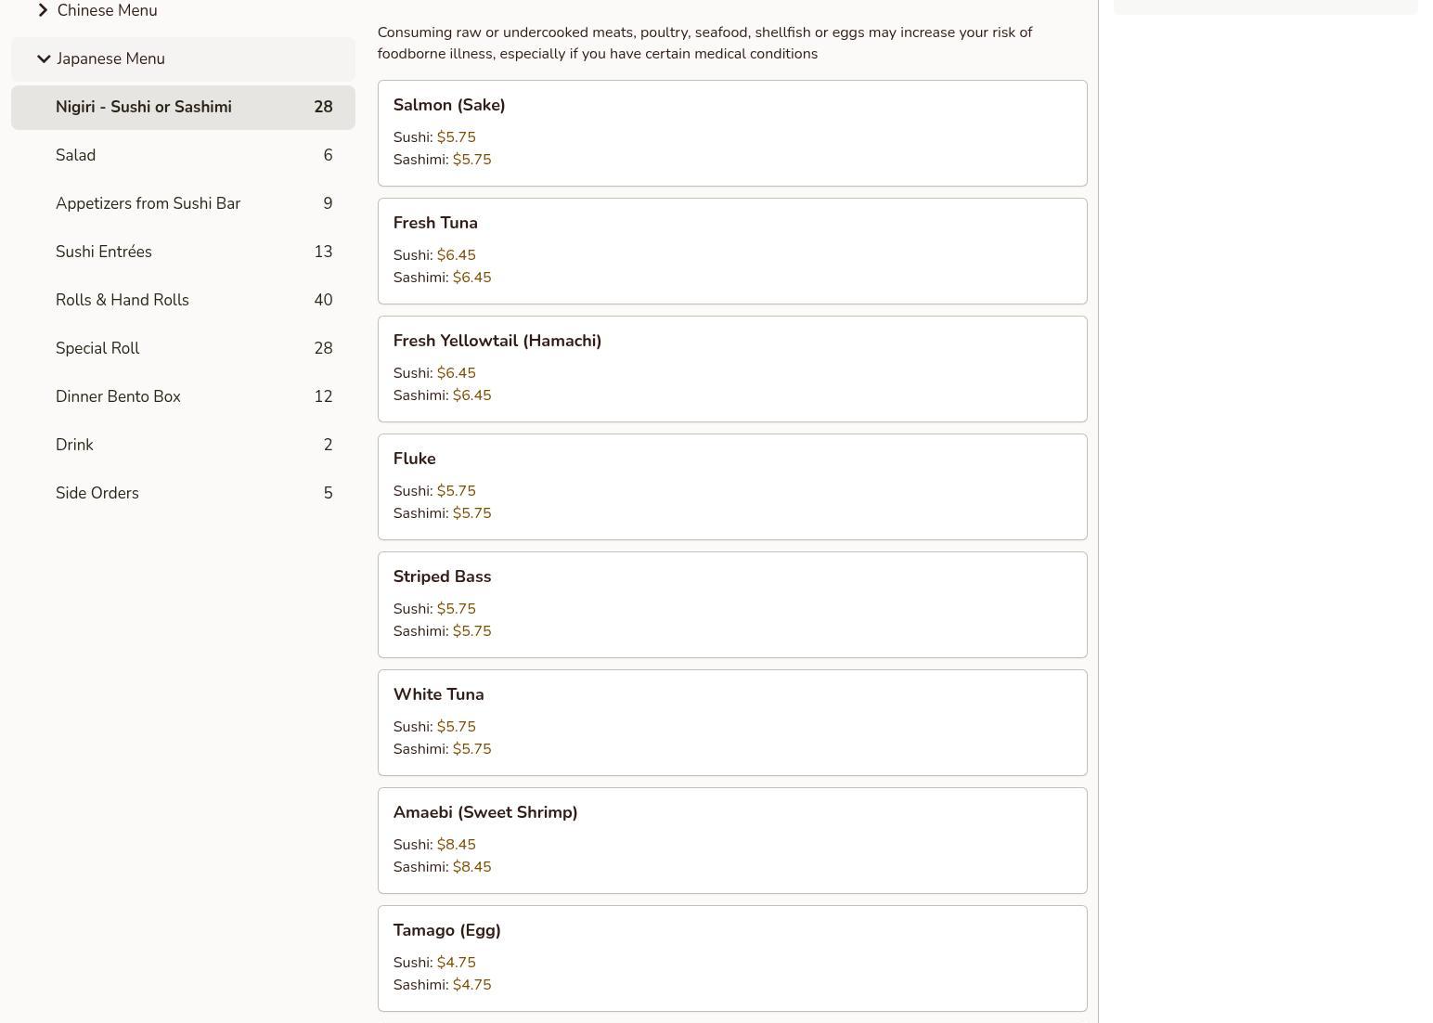Click the Chinese Menu label
1433x1023 pixels.
click(107, 10)
